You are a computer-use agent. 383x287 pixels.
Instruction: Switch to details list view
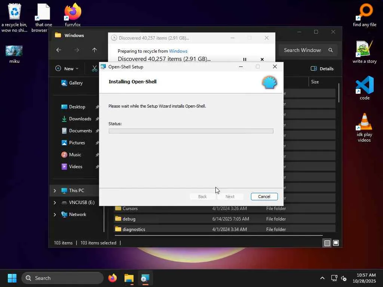click(327, 243)
